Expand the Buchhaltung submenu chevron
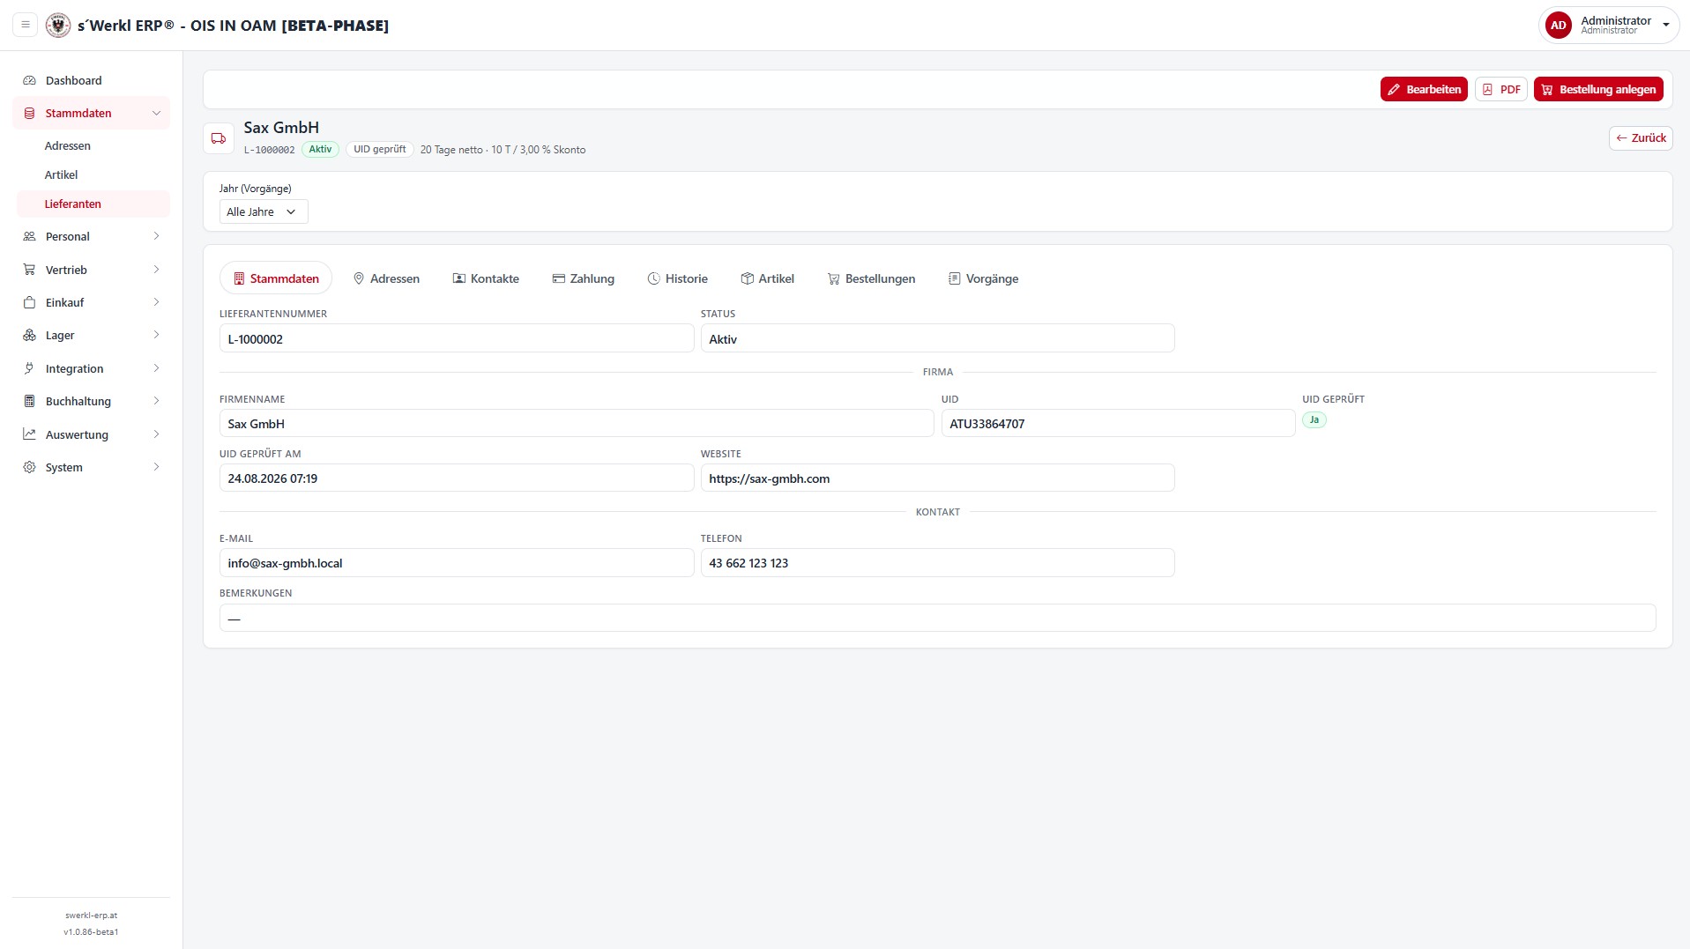 (156, 401)
